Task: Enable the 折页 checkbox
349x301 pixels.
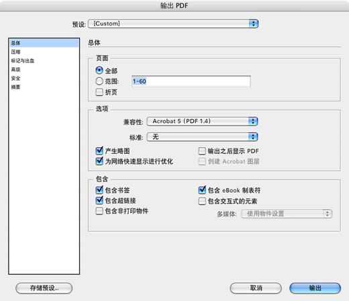Action: coord(99,92)
